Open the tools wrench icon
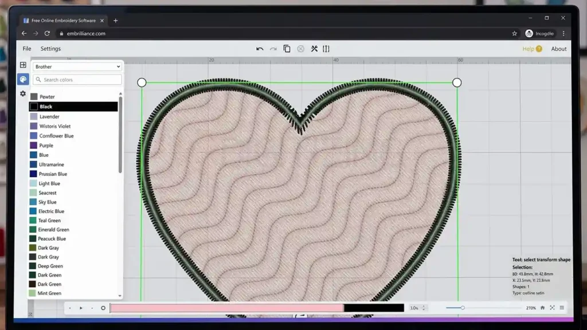 point(314,49)
